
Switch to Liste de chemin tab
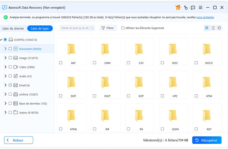tap(13, 28)
